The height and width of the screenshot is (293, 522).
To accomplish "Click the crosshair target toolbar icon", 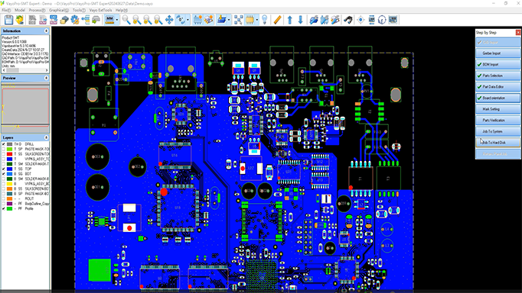I will click(361, 20).
